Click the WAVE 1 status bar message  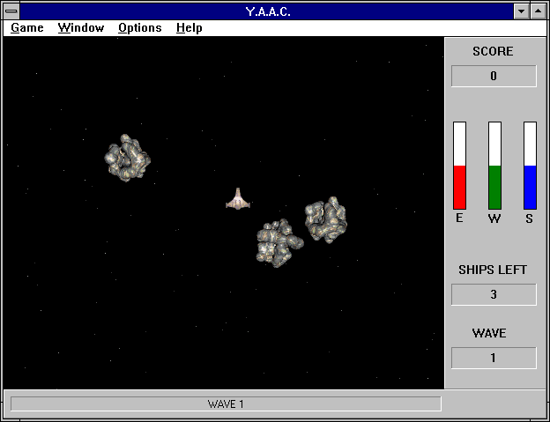click(x=226, y=403)
